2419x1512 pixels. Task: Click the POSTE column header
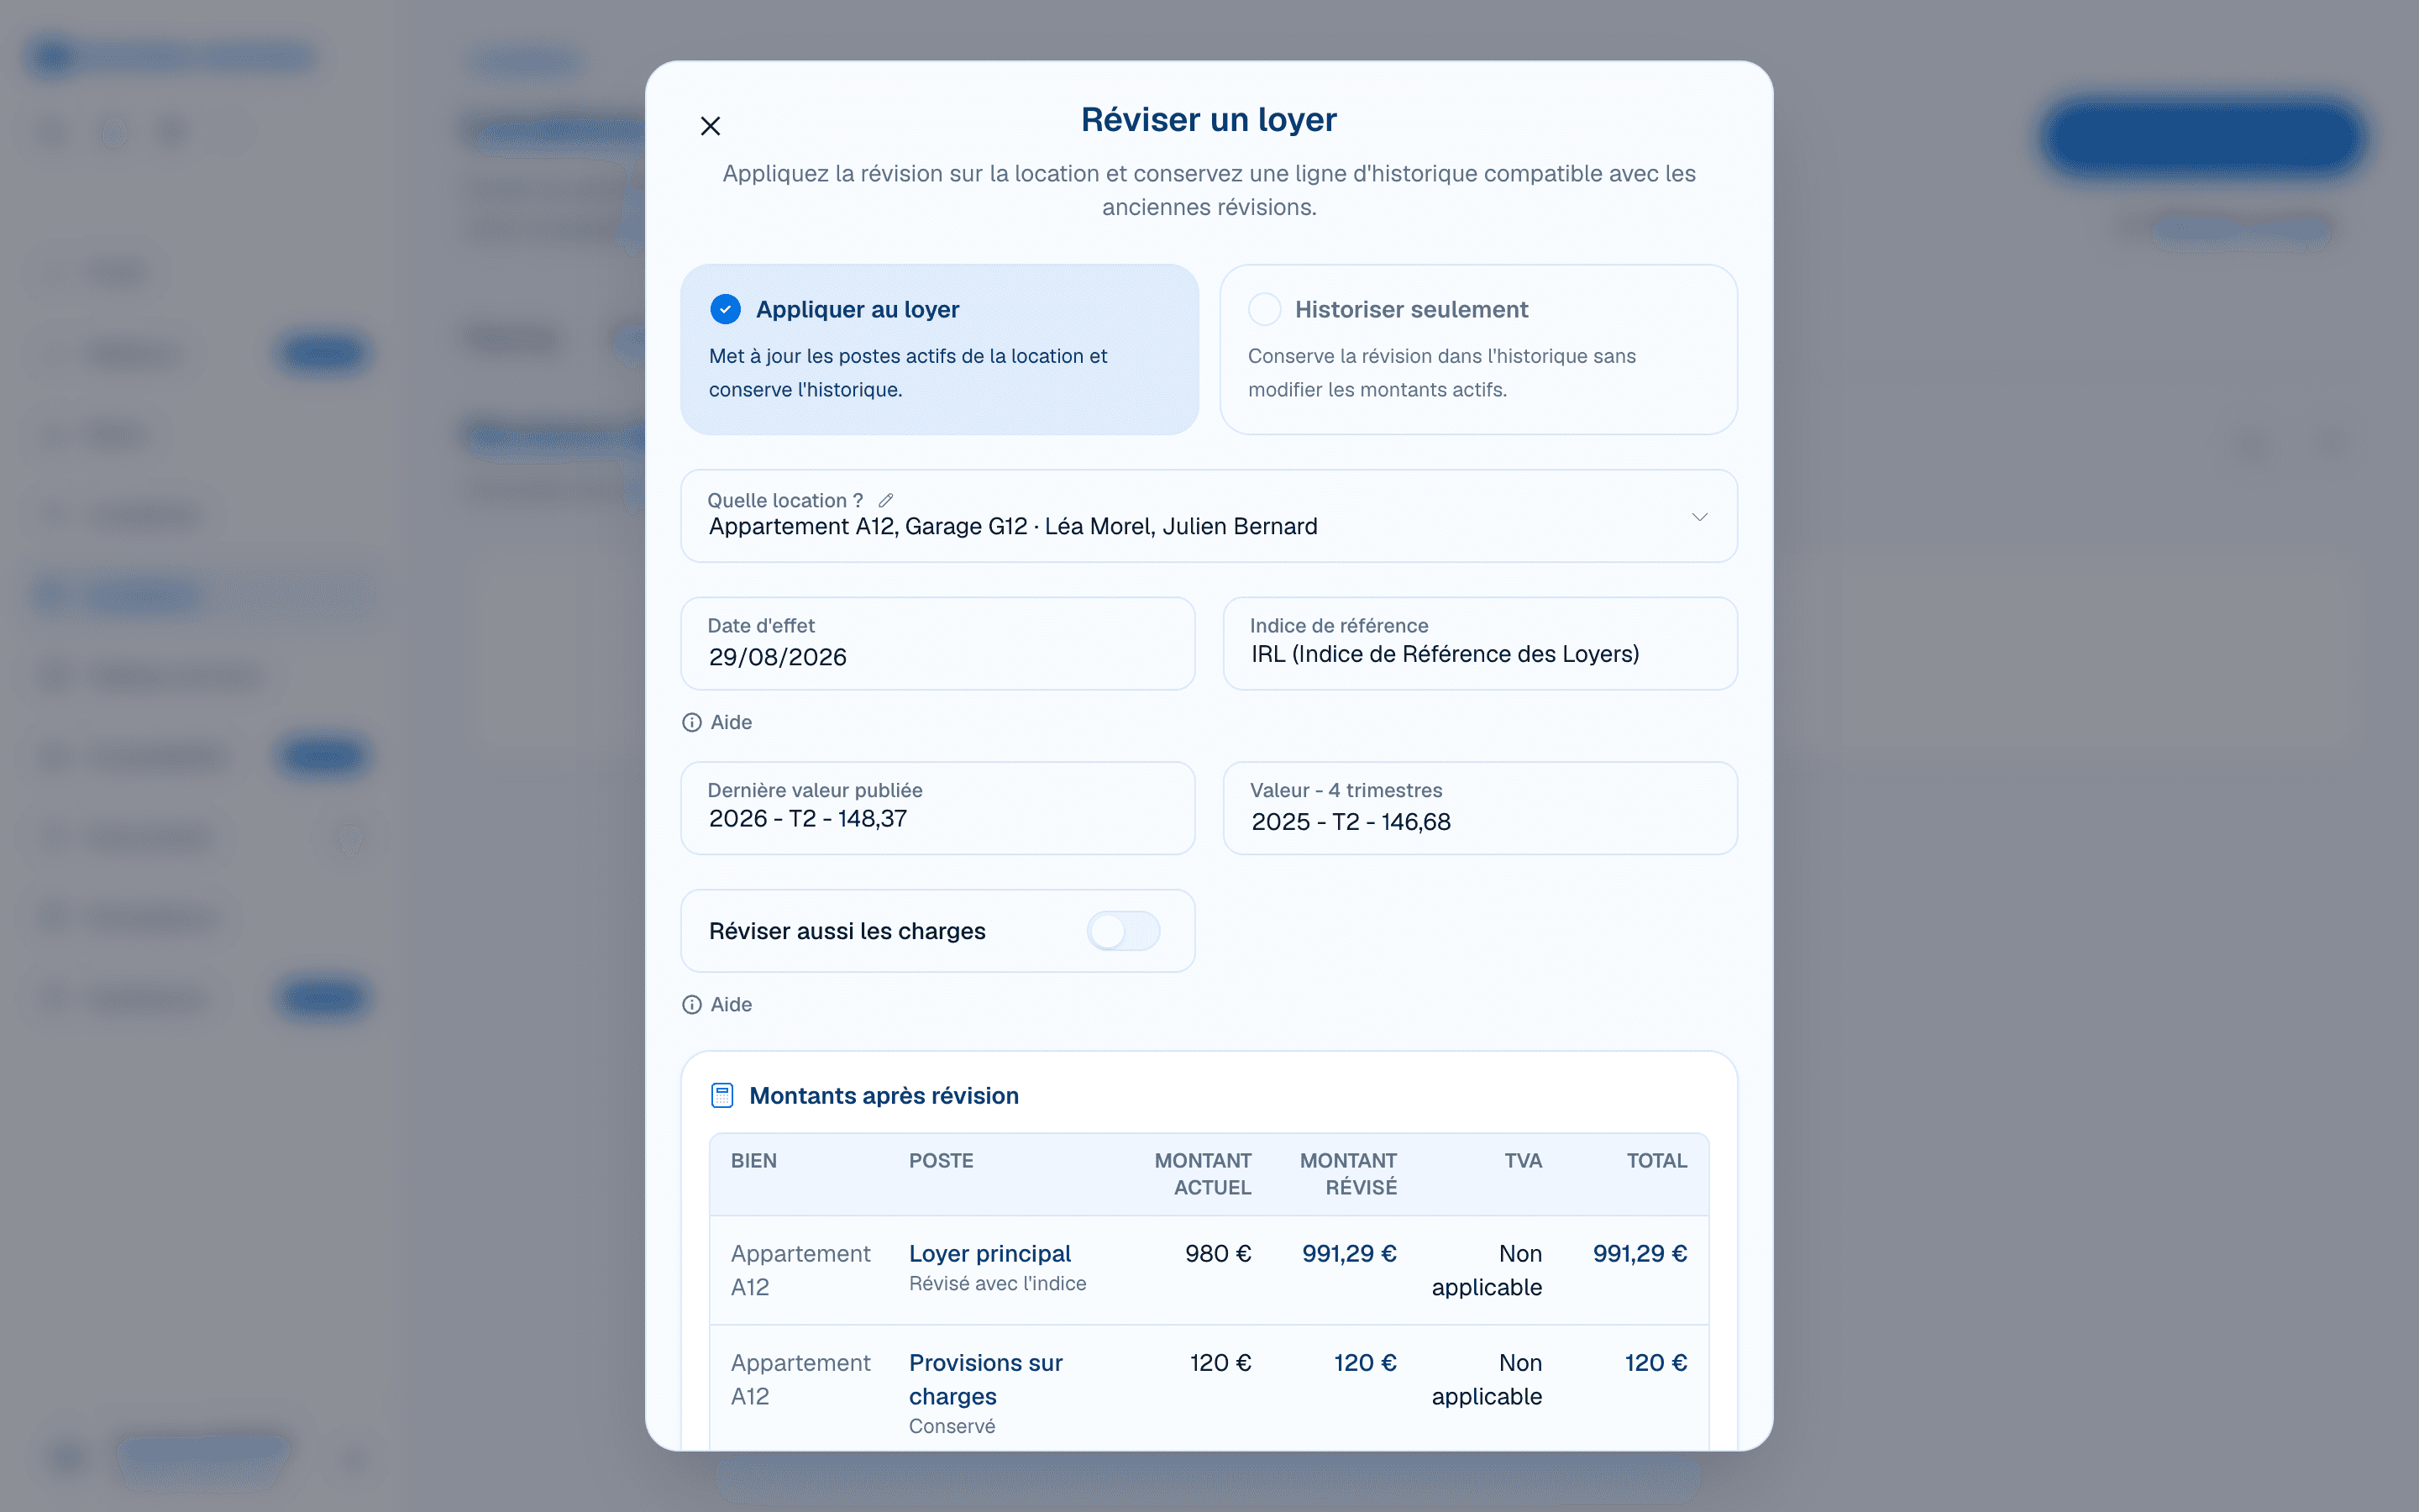941,1161
